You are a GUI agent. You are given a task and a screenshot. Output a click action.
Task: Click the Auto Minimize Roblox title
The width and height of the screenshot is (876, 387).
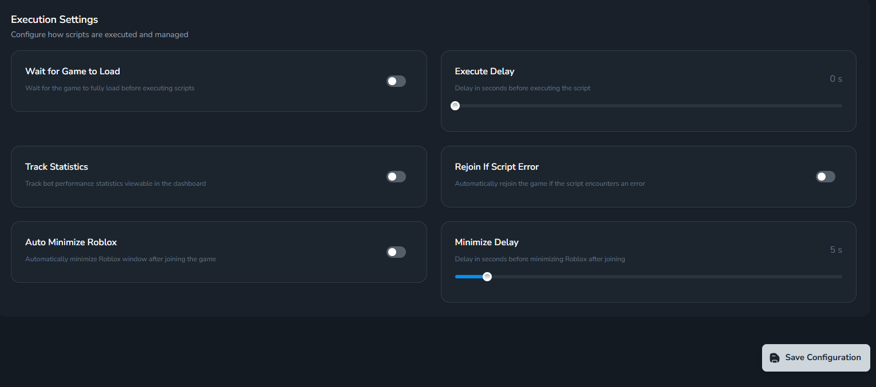coord(70,242)
